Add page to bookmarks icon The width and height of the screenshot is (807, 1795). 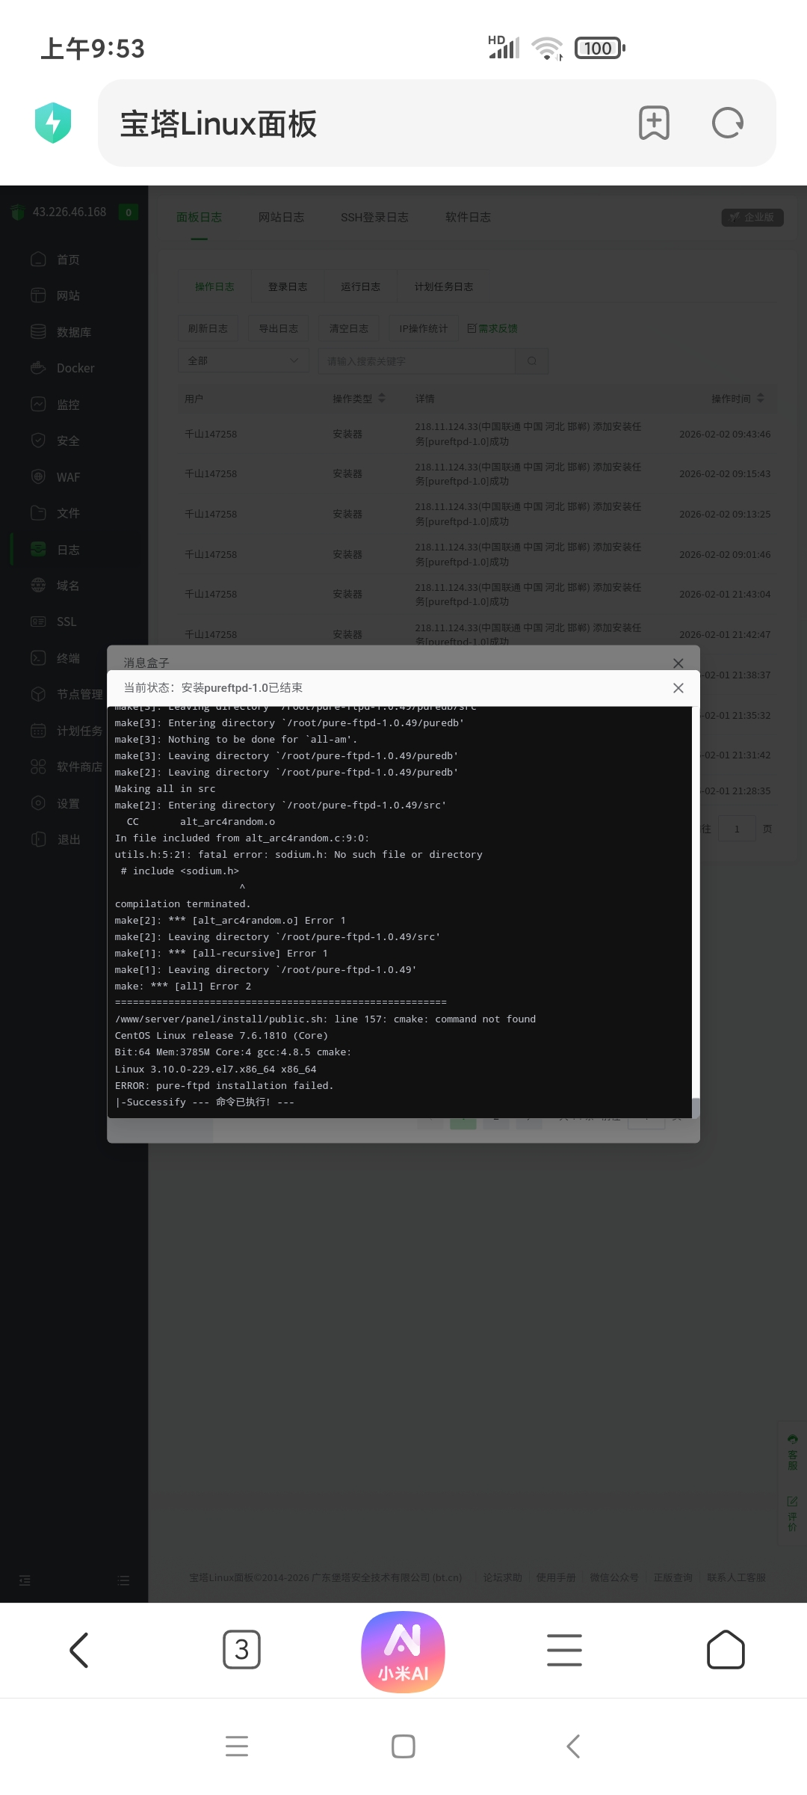click(x=654, y=123)
